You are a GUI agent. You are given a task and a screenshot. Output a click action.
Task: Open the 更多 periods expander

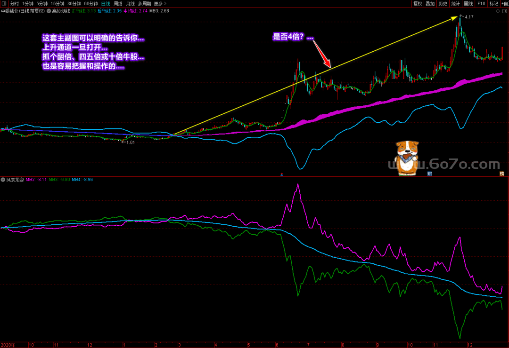pyautogui.click(x=160, y=4)
